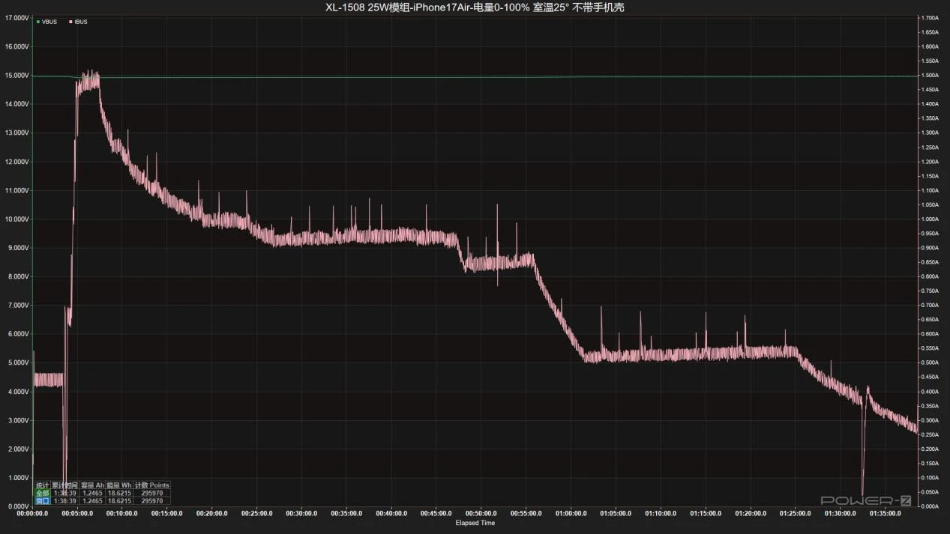Viewport: 950px width, 534px height.
Task: Toggle the IBUS series in the legend
Action: (80, 22)
